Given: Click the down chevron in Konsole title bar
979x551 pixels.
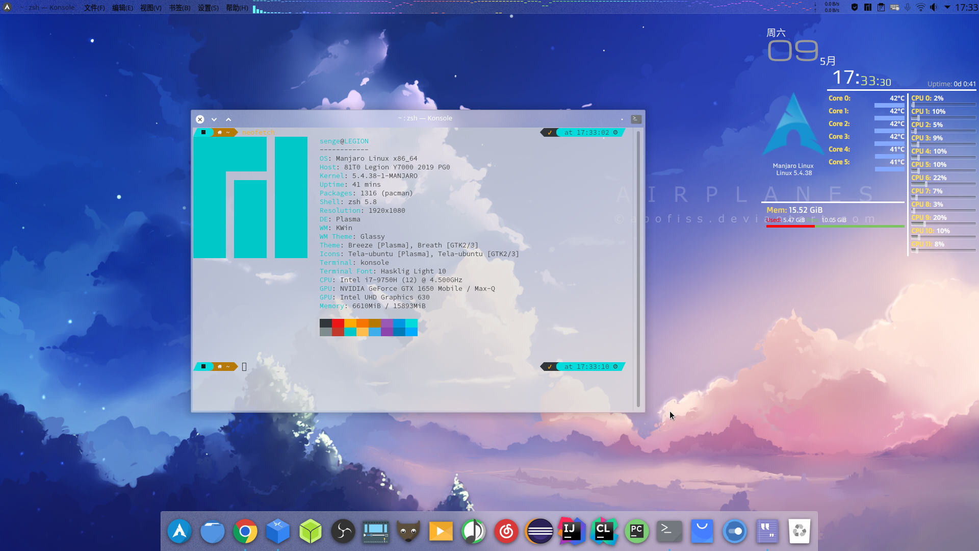Looking at the screenshot, I should (x=214, y=119).
